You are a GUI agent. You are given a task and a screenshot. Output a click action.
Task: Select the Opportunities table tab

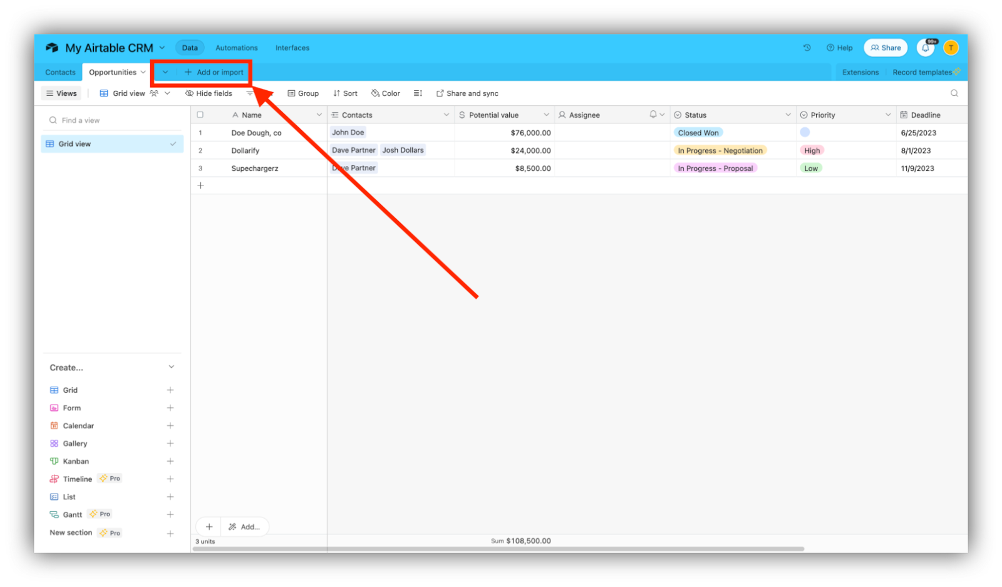pyautogui.click(x=113, y=72)
